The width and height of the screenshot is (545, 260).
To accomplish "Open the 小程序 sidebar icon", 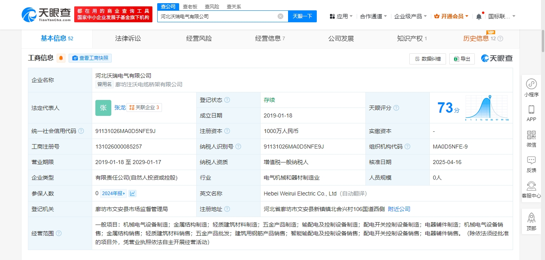I will [531, 88].
